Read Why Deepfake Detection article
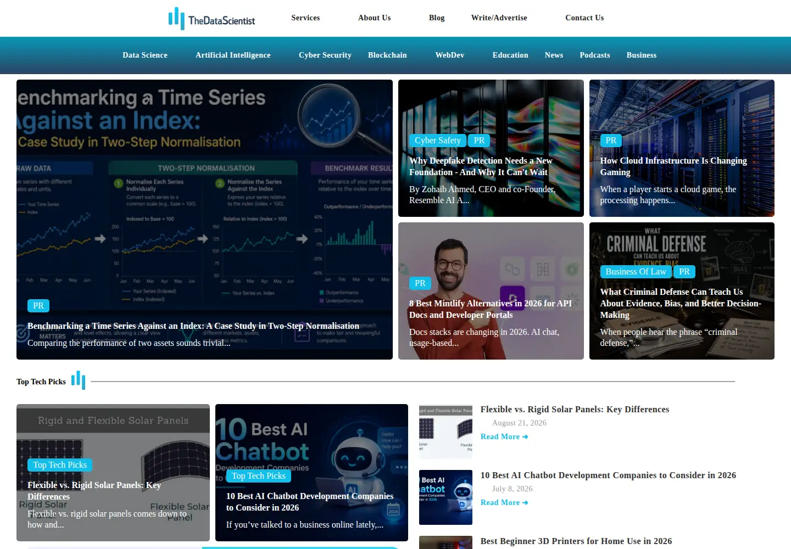791x549 pixels. click(x=481, y=166)
